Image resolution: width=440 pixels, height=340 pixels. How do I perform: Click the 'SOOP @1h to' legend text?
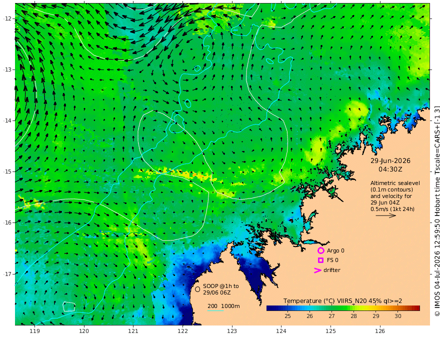coord(221,286)
